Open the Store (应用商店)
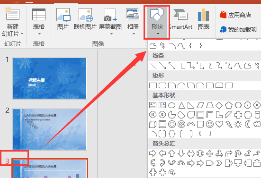This screenshot has height=178, width=261. 235,15
